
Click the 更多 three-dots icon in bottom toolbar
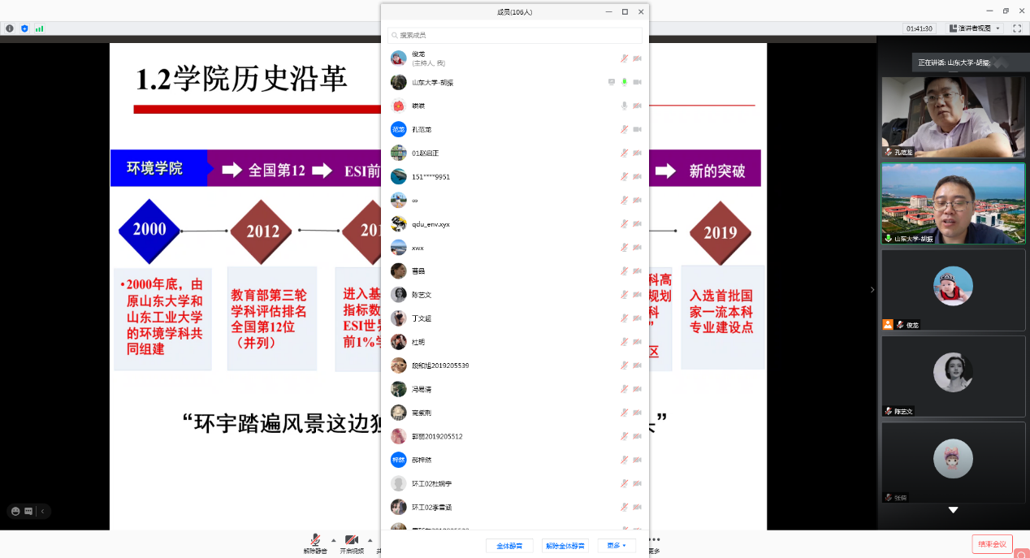point(654,540)
